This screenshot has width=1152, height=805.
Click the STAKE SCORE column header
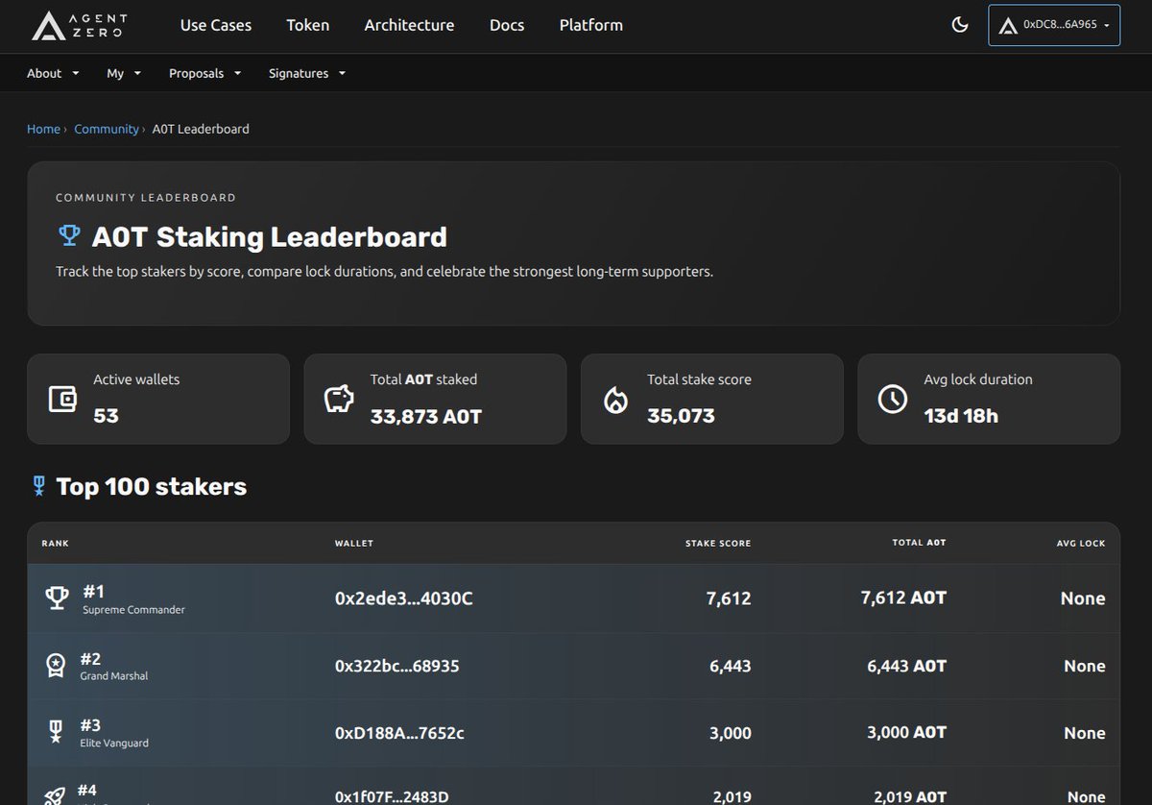tap(718, 544)
